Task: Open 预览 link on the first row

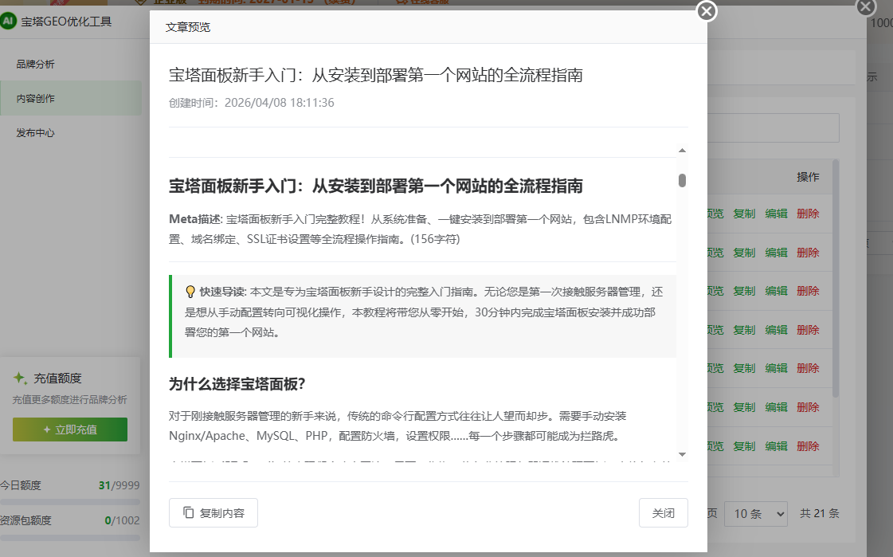Action: [x=711, y=213]
